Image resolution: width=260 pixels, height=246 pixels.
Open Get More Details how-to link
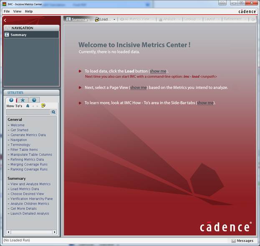(x=23, y=209)
